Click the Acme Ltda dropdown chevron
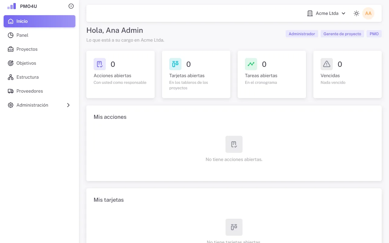 coord(343,13)
